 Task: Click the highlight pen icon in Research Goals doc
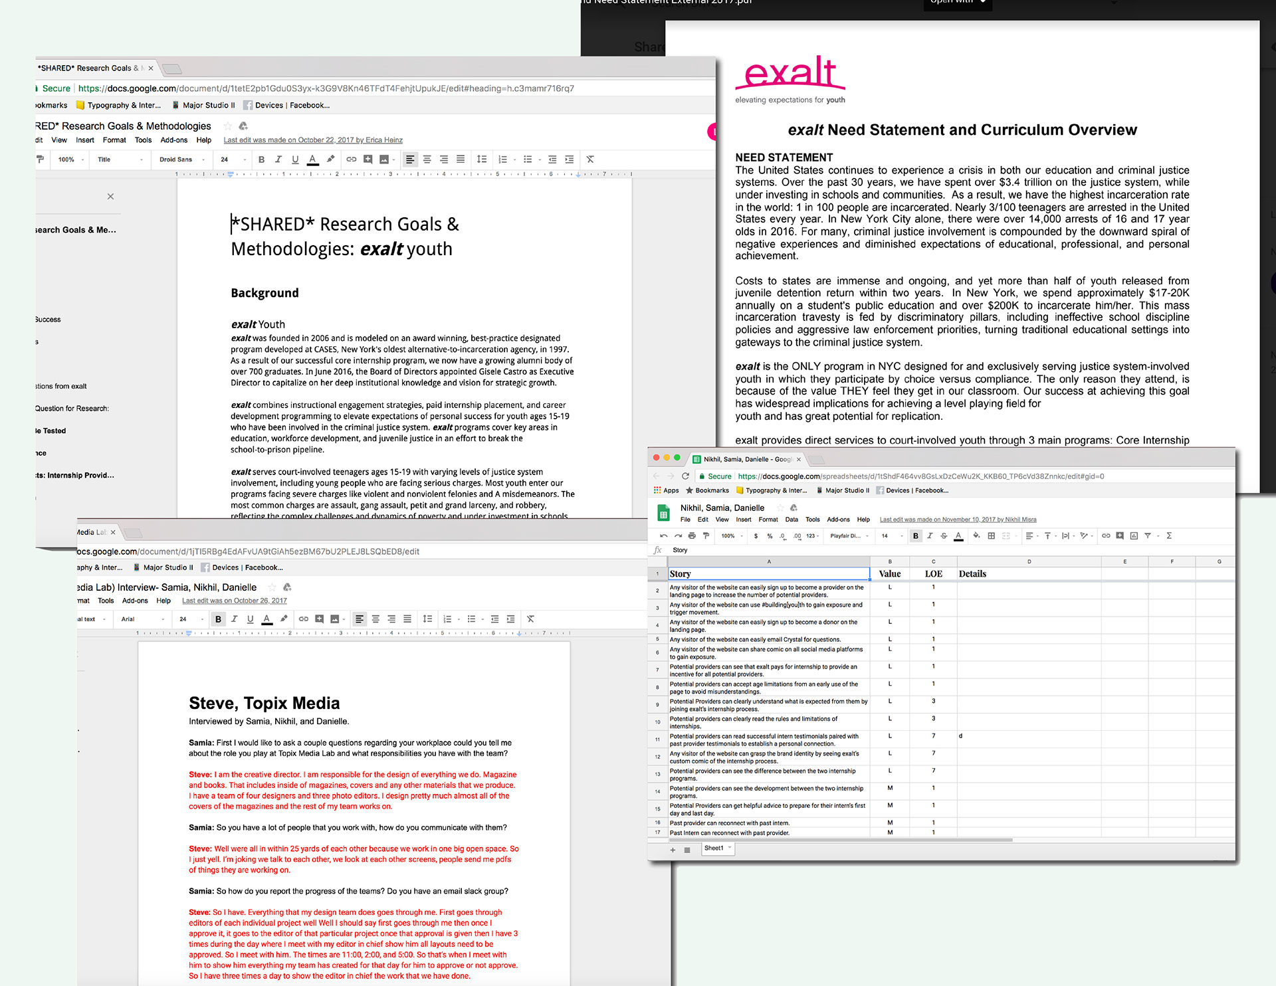click(330, 159)
